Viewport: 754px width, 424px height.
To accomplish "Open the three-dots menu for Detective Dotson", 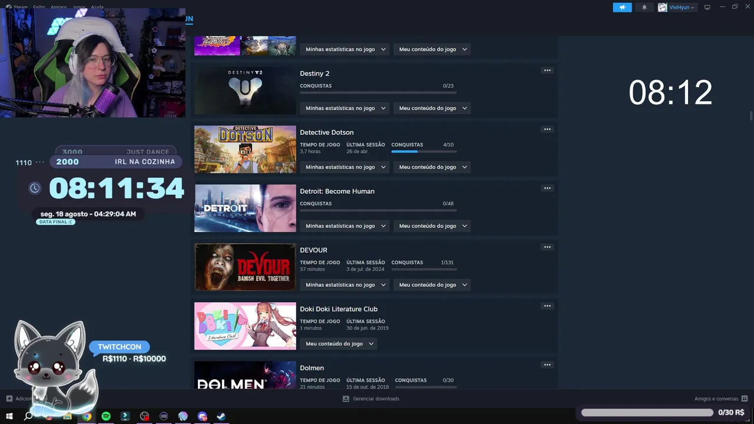I will point(547,129).
